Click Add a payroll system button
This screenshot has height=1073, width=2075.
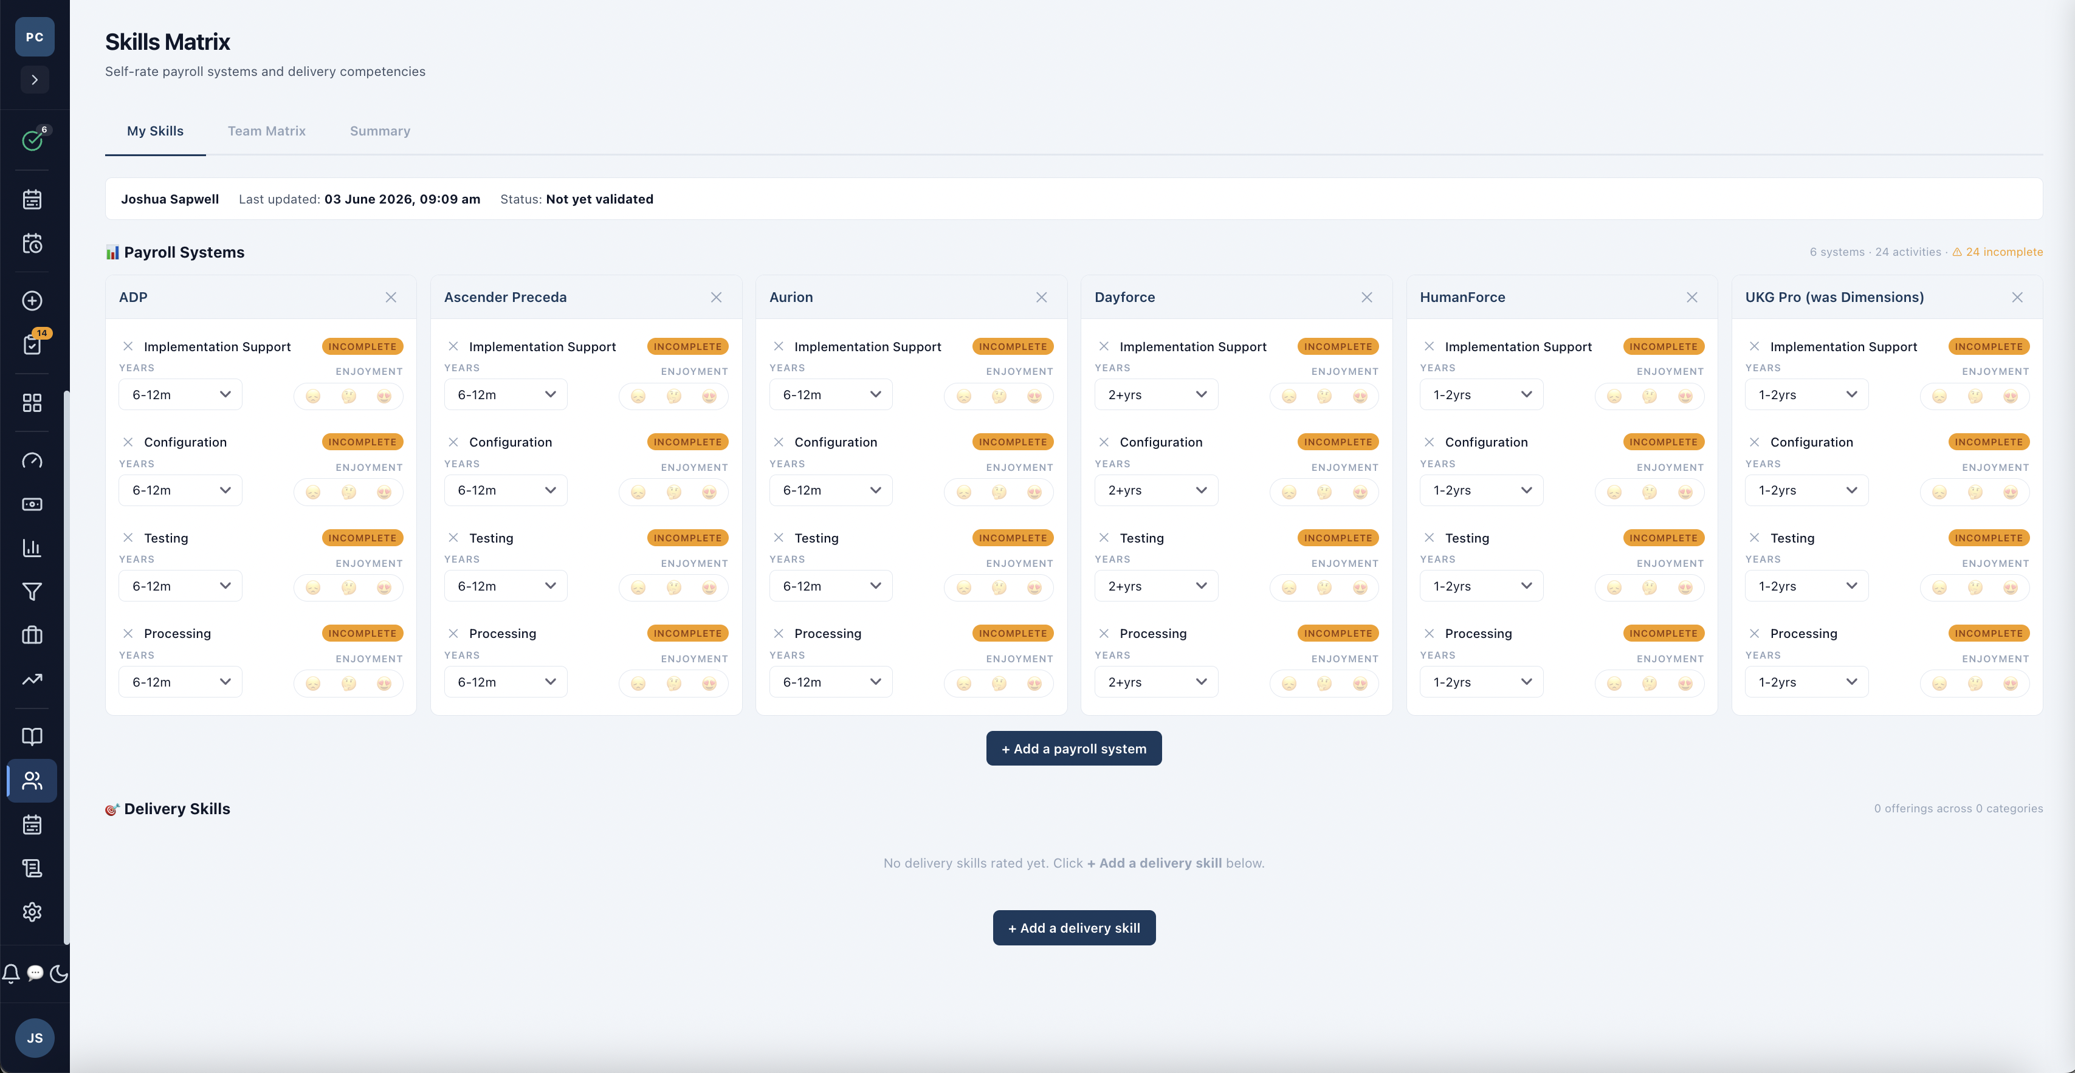(1074, 749)
